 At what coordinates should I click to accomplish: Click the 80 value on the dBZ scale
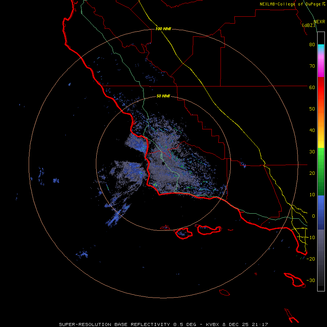point(312,45)
